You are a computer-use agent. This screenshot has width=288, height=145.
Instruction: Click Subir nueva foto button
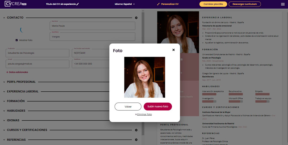click(x=158, y=107)
